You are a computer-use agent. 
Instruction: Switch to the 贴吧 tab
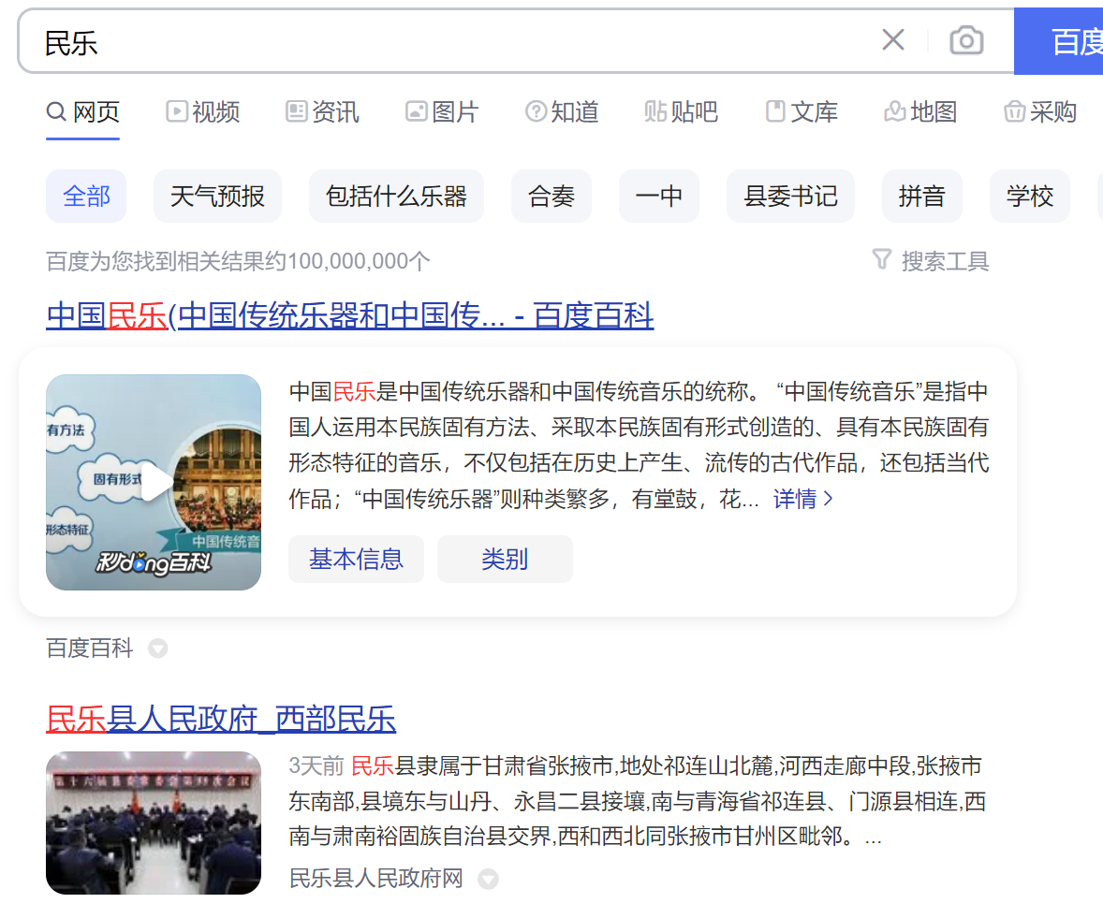click(x=681, y=111)
